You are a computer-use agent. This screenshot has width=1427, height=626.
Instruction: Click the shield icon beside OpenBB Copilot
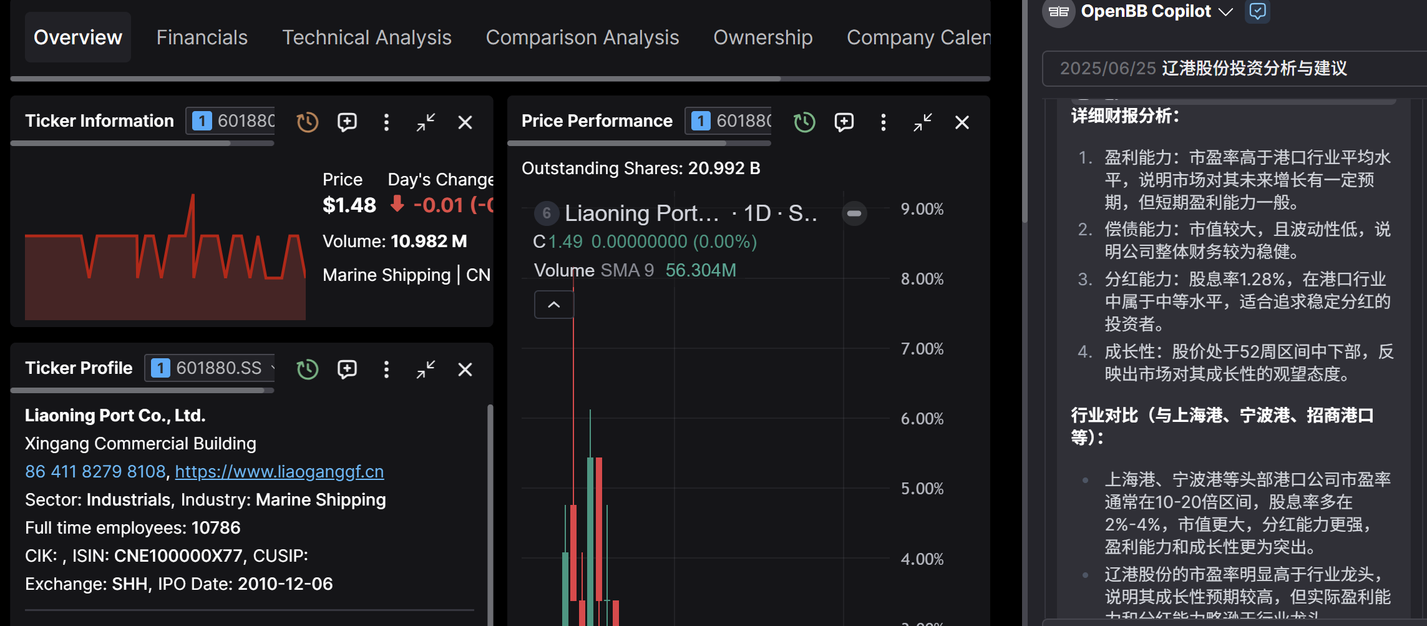(x=1257, y=11)
